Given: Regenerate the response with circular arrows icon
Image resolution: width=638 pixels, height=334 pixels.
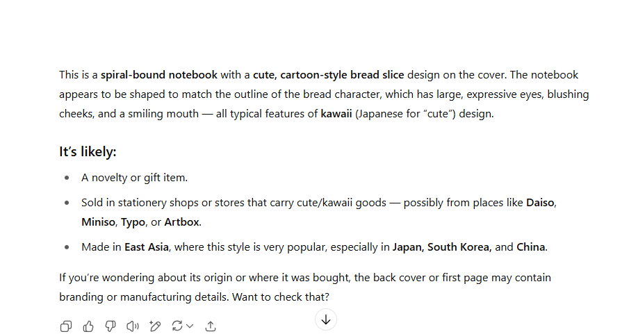Looking at the screenshot, I should (x=177, y=326).
